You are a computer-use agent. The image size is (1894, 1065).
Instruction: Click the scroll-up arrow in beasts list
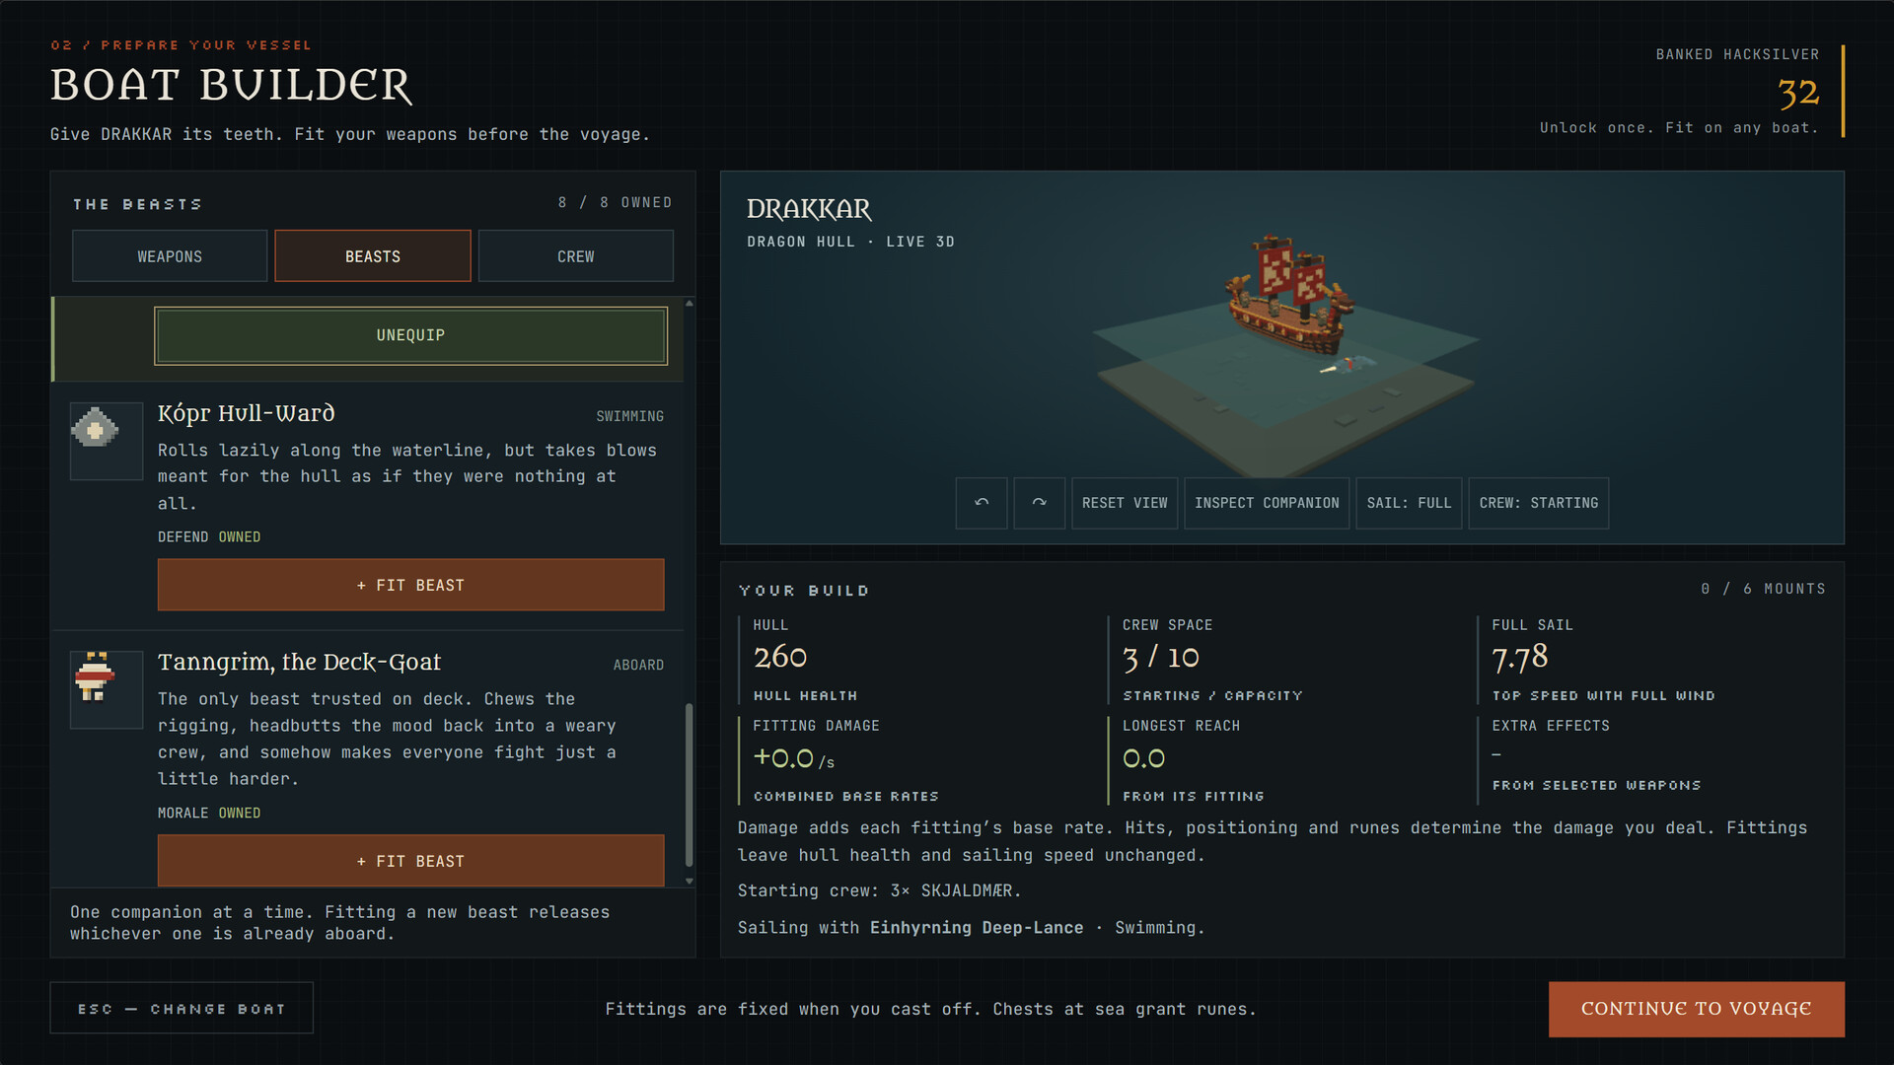(690, 304)
